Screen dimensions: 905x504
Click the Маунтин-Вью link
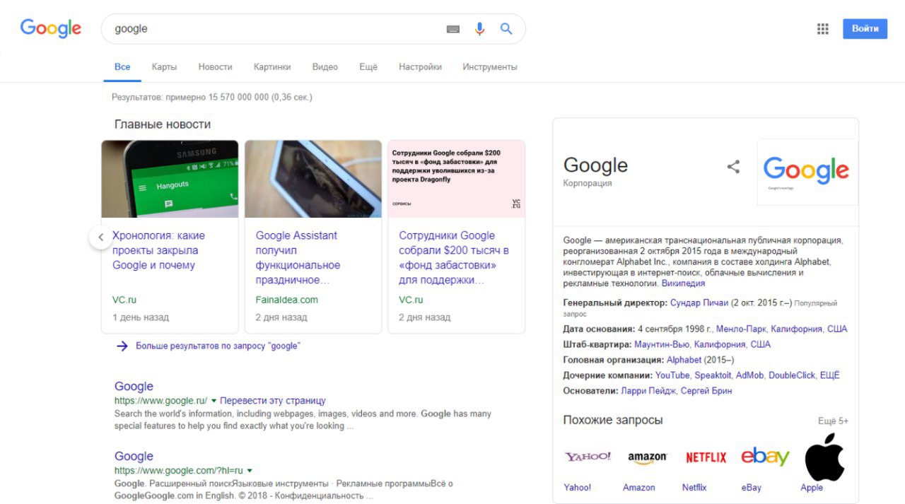tap(662, 345)
